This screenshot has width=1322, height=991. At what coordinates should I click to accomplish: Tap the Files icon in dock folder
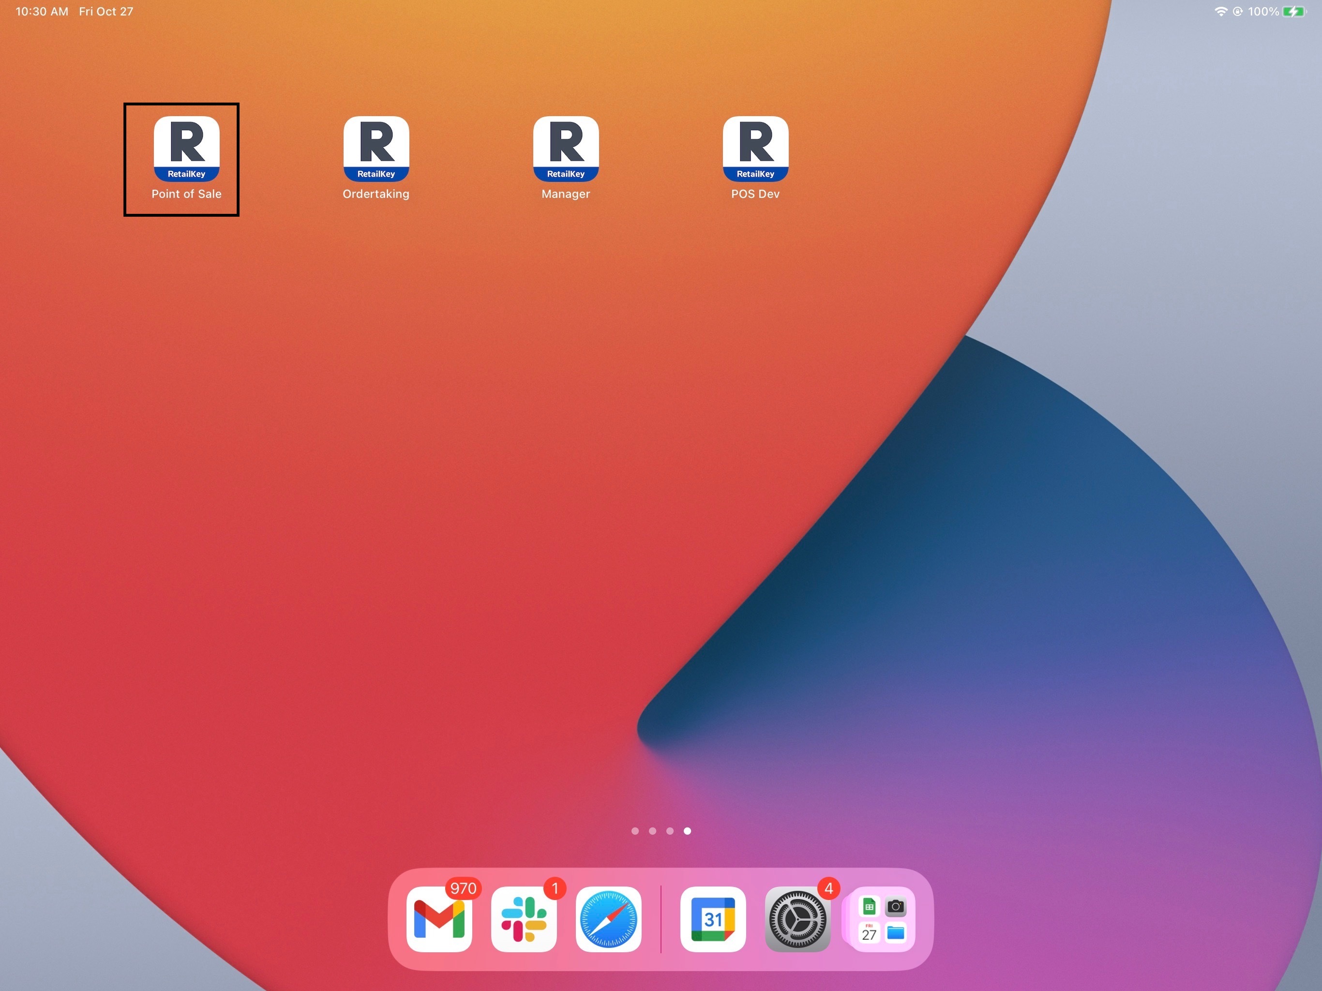tap(895, 932)
